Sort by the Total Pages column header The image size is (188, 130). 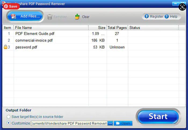117,28
